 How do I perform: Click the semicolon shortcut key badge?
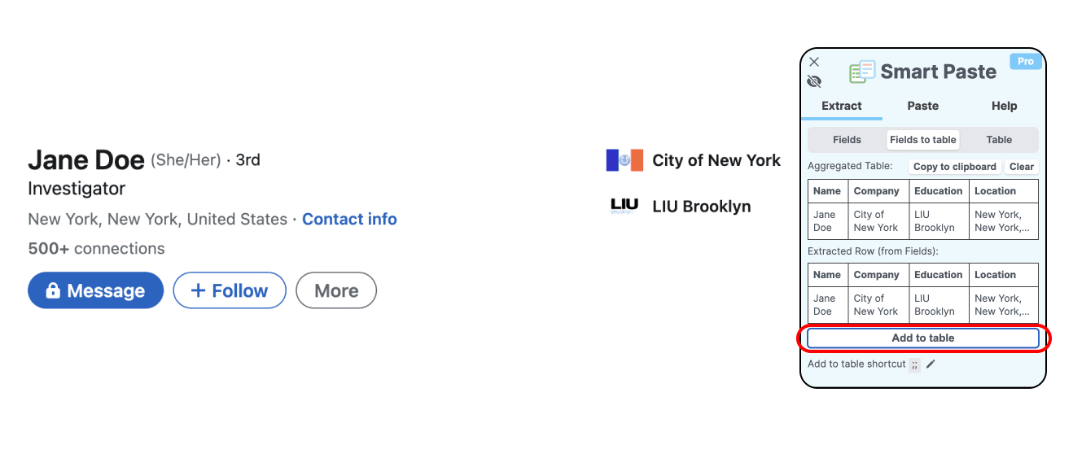pos(914,364)
